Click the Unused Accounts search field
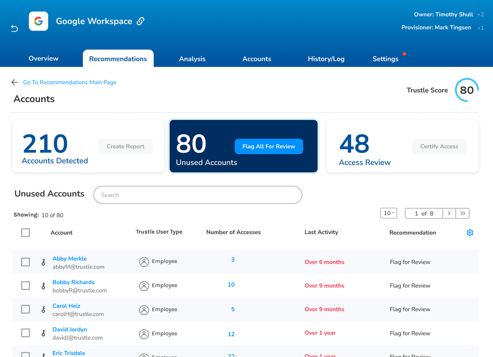Image resolution: width=493 pixels, height=357 pixels. [x=198, y=195]
